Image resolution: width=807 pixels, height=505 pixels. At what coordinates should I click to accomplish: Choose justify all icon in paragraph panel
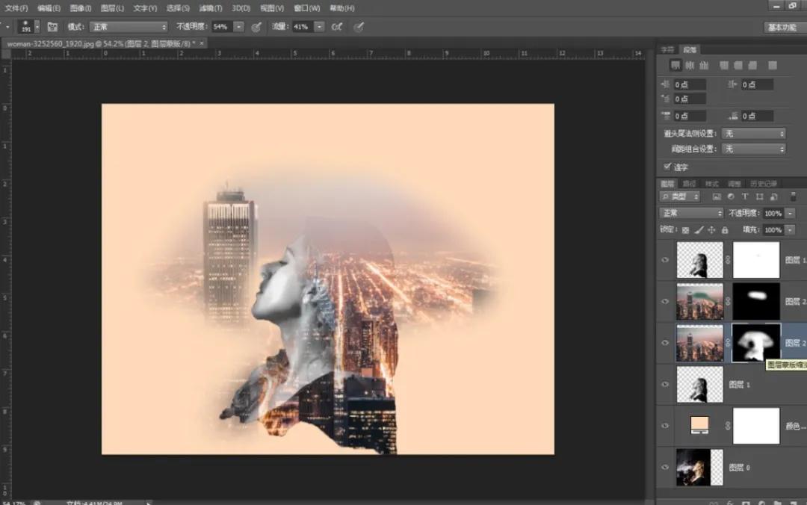click(773, 66)
